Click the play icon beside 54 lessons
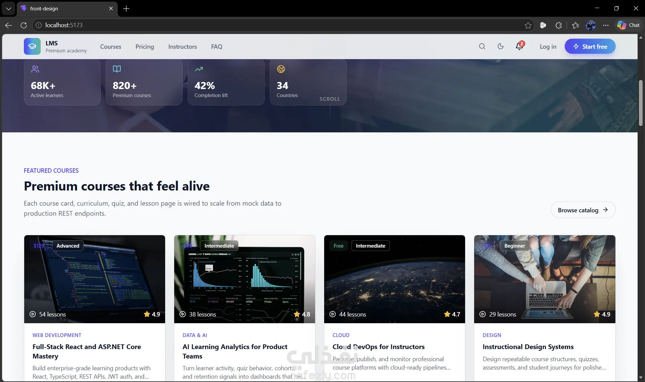This screenshot has width=645, height=382. point(33,314)
